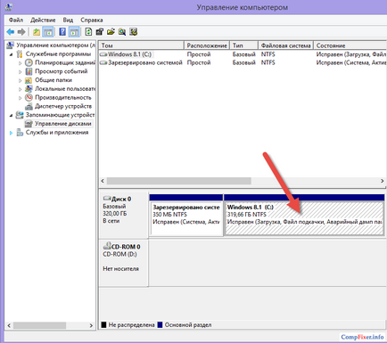The image size is (387, 343).
Task: Open the Вид menu
Action: [x=68, y=20]
